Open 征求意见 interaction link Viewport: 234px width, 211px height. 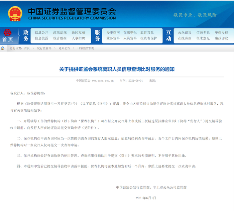click(203, 38)
